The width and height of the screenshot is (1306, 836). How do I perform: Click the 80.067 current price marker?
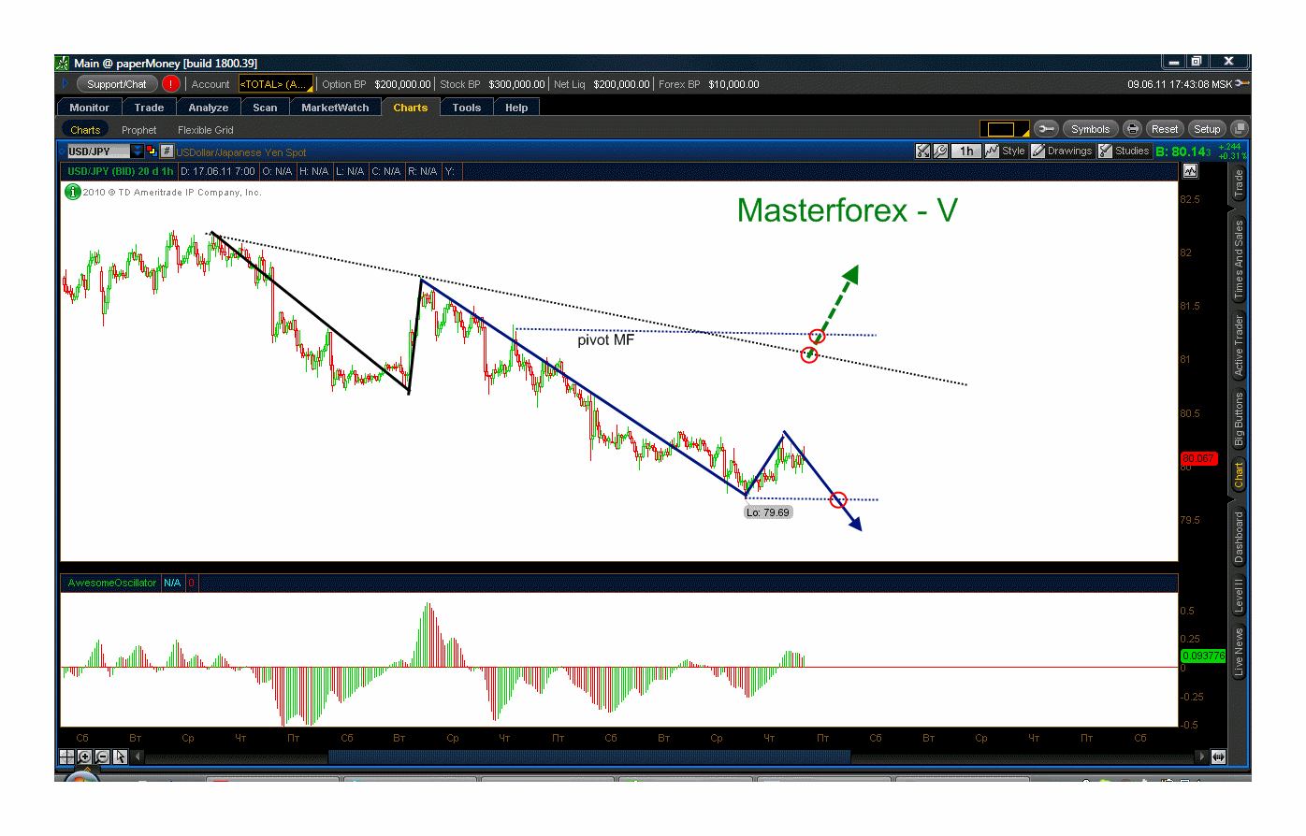[x=1198, y=458]
